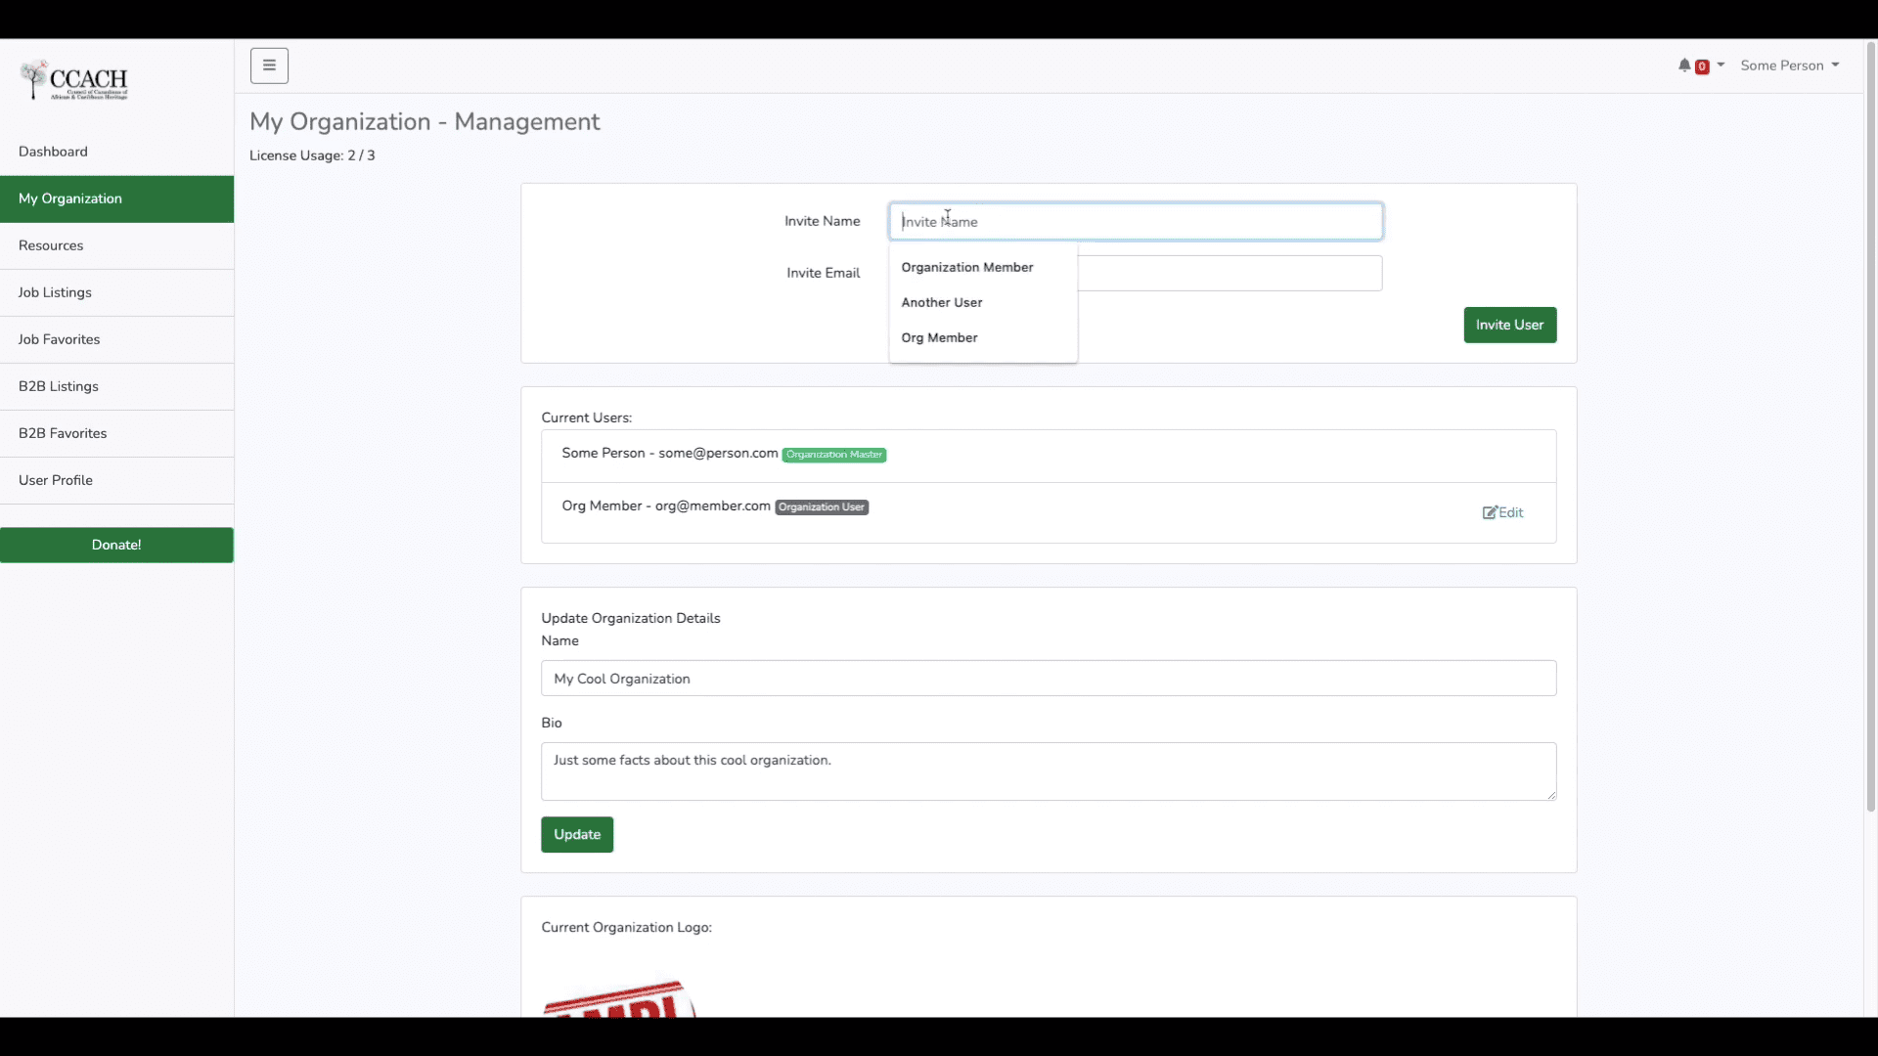The width and height of the screenshot is (1878, 1056).
Task: Open User Profile page
Action: pos(56,480)
